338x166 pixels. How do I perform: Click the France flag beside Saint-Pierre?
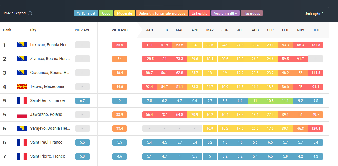22,156
